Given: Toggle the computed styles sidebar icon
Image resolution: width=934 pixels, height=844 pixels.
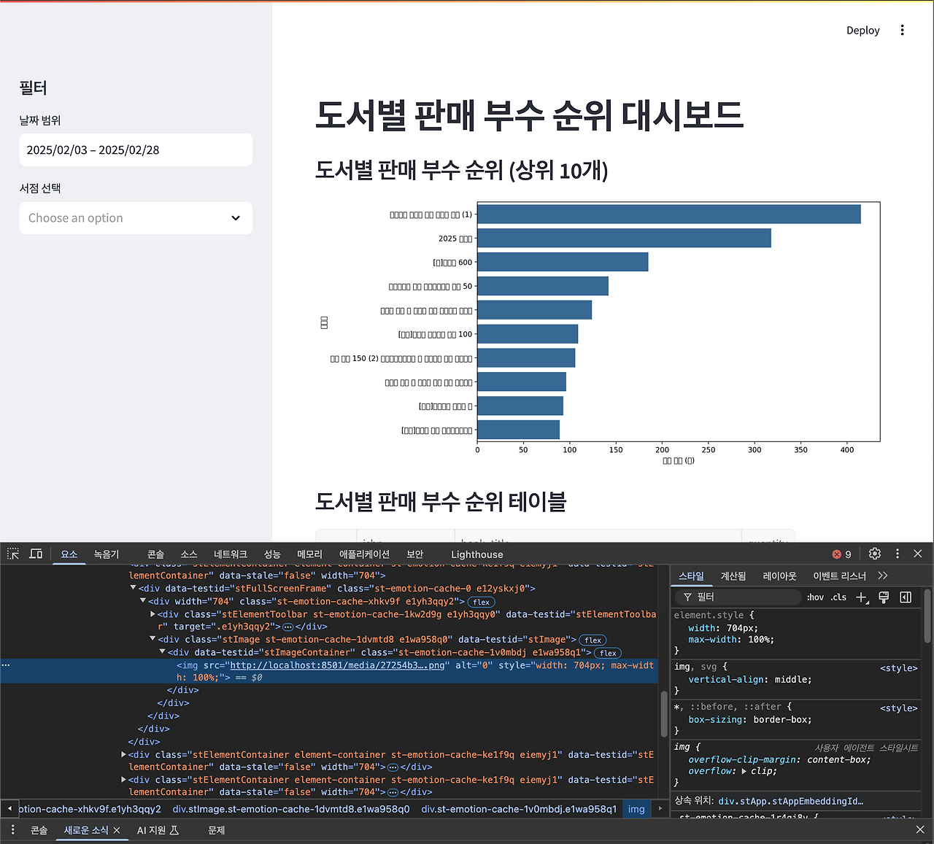Looking at the screenshot, I should pos(906,597).
